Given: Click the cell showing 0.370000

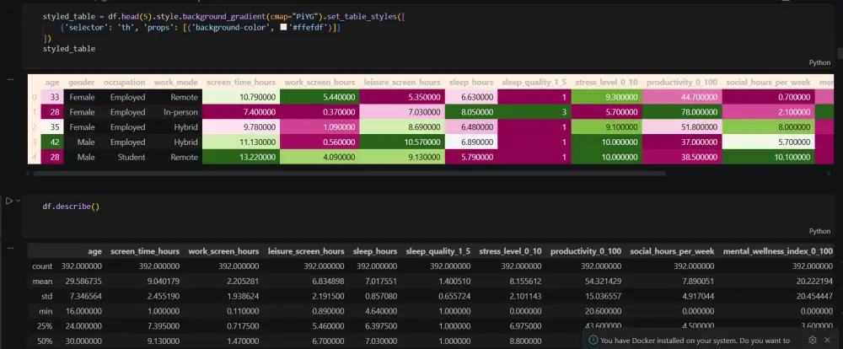Looking at the screenshot, I should click(319, 112).
